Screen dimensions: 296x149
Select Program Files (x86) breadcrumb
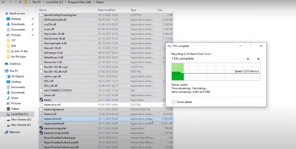(79, 2)
